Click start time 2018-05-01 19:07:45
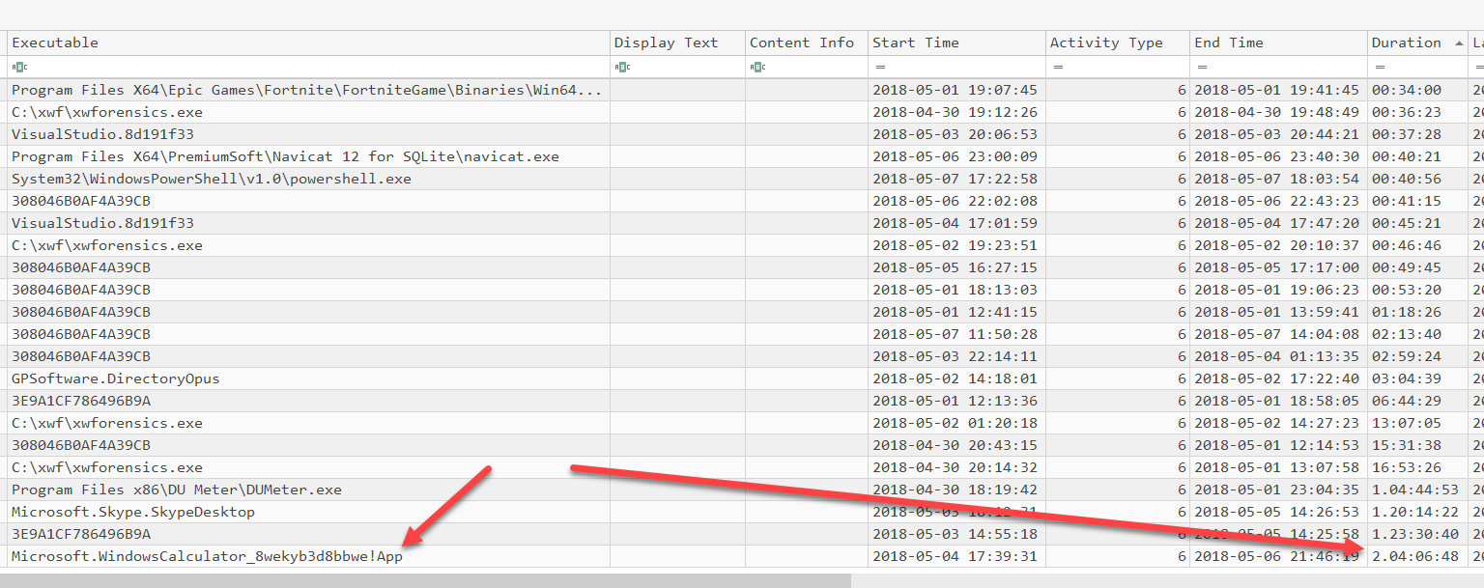1484x588 pixels. click(x=955, y=90)
